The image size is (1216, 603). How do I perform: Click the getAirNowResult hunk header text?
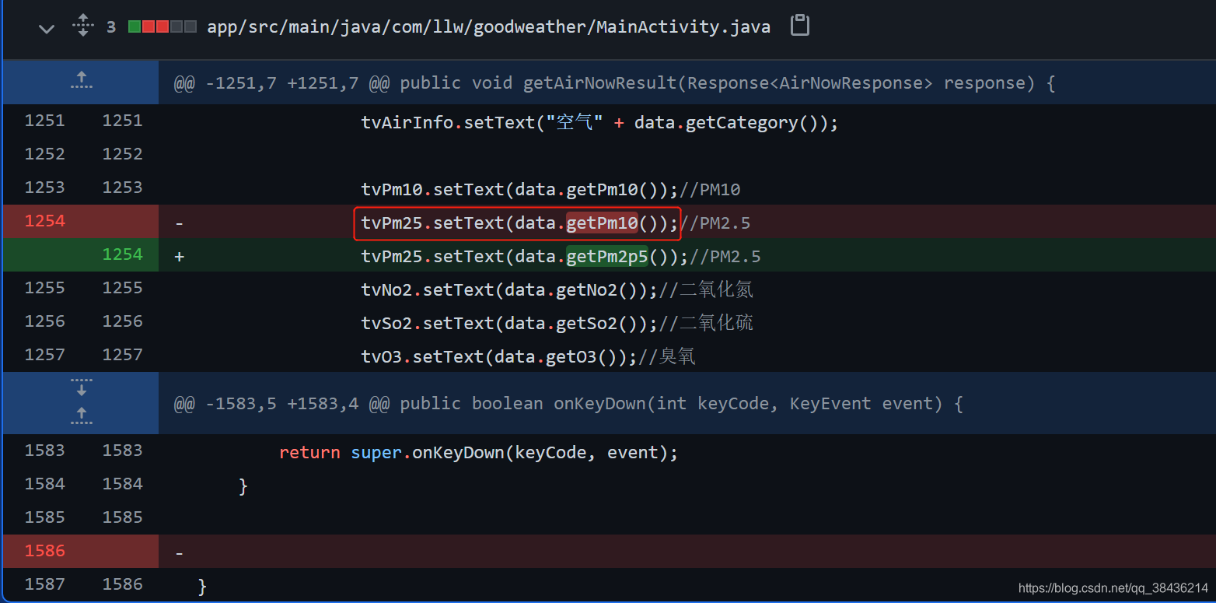614,83
